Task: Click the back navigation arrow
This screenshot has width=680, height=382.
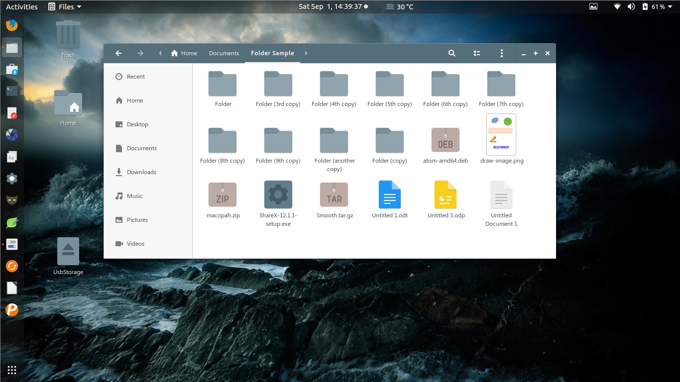Action: tap(118, 53)
